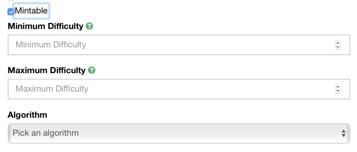Viewport: 357px width, 152px height.
Task: Increase Maximum Difficulty with the up arrow
Action: tap(337, 87)
